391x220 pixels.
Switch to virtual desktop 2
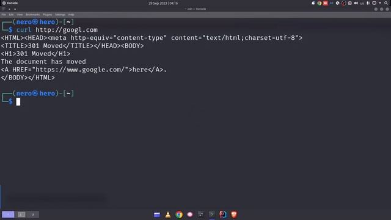click(x=21, y=215)
